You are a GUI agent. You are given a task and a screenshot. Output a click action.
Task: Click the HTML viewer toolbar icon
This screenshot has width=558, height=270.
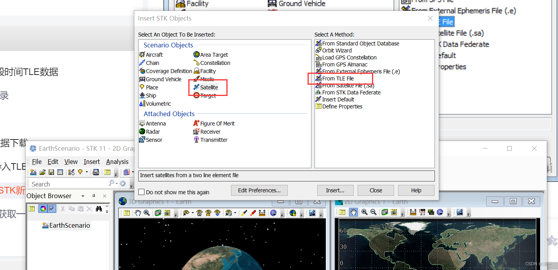[x=96, y=172]
